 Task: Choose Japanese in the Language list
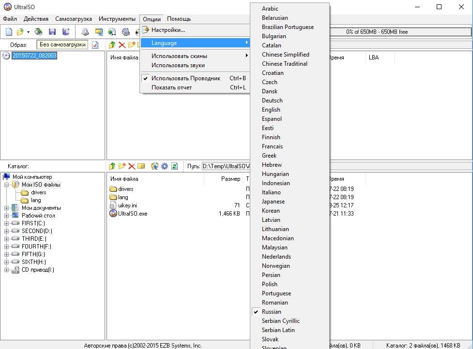click(290, 202)
